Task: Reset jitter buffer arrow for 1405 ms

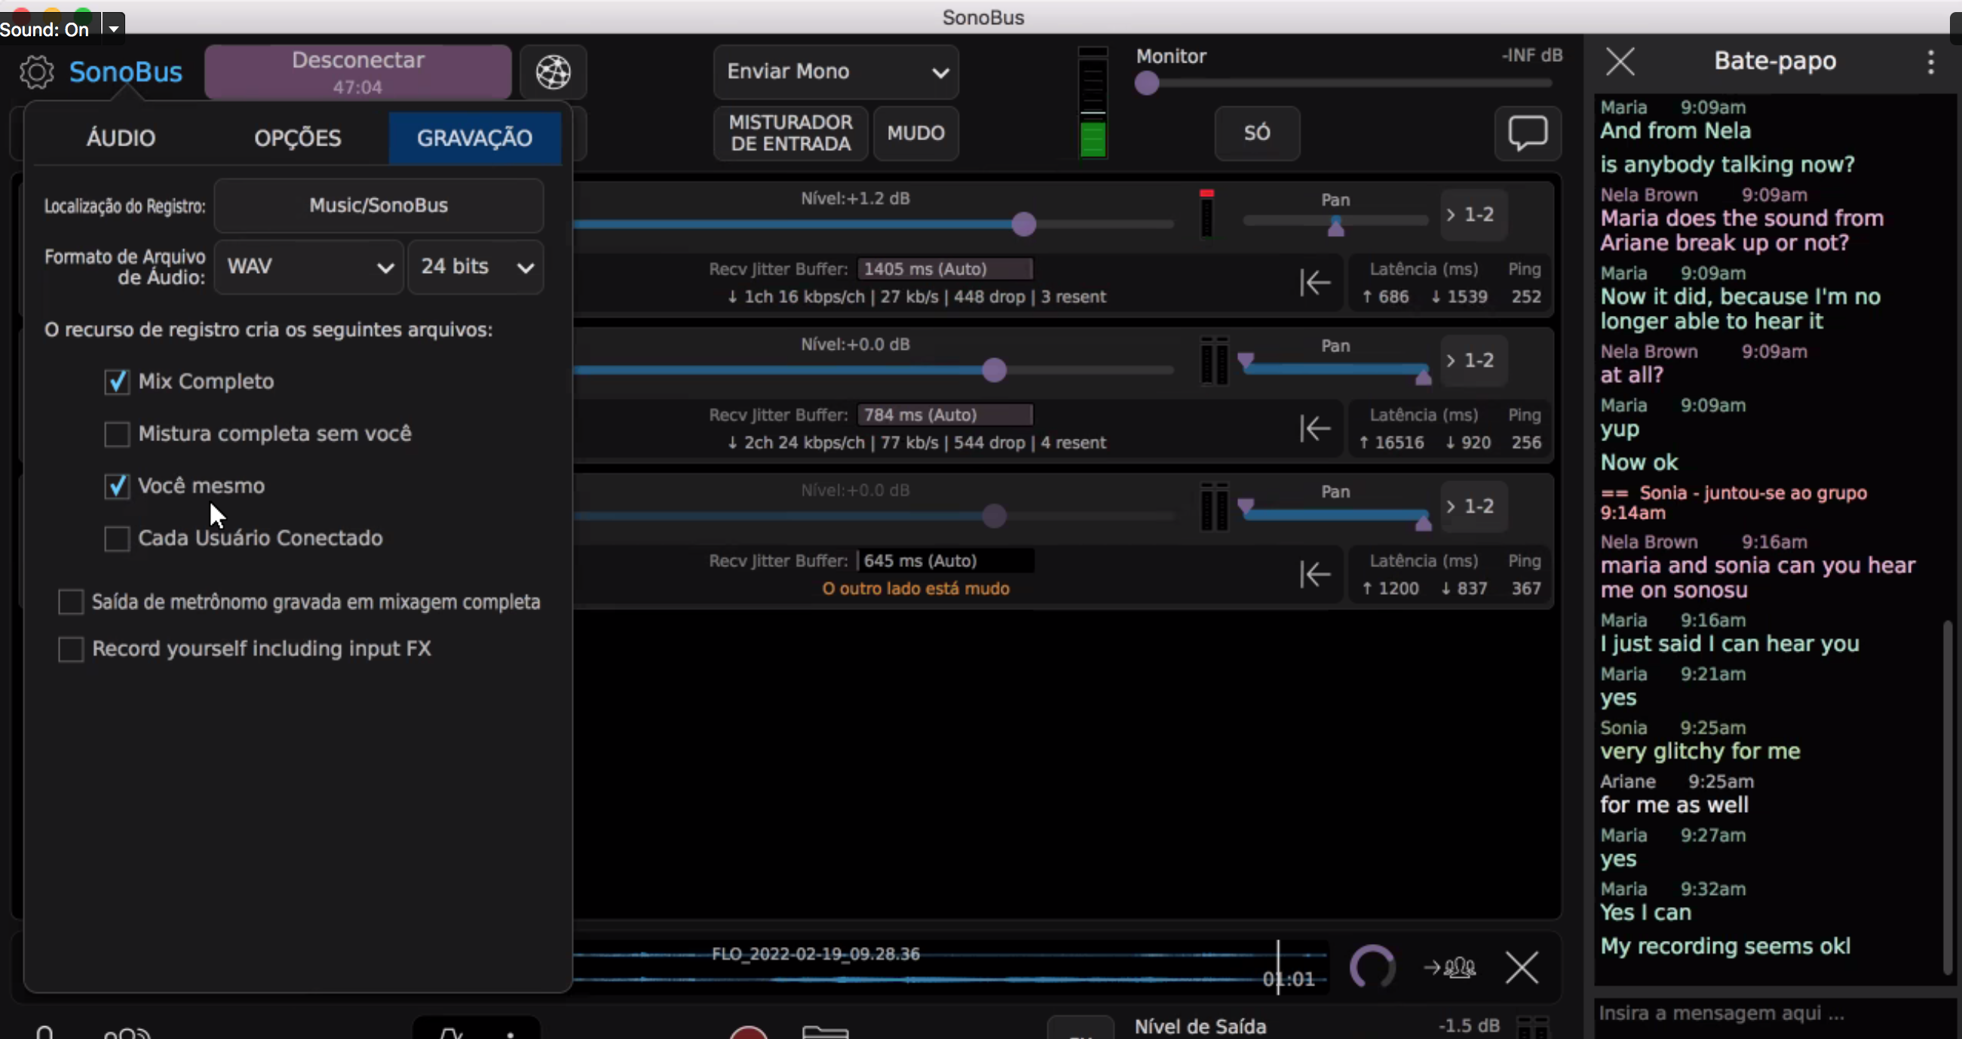Action: [x=1314, y=283]
